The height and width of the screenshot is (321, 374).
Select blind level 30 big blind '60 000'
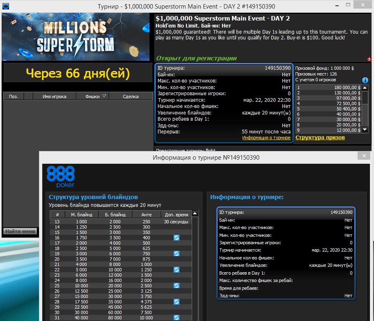(115, 312)
